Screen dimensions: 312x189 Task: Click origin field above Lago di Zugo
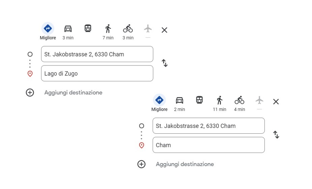coord(97,54)
